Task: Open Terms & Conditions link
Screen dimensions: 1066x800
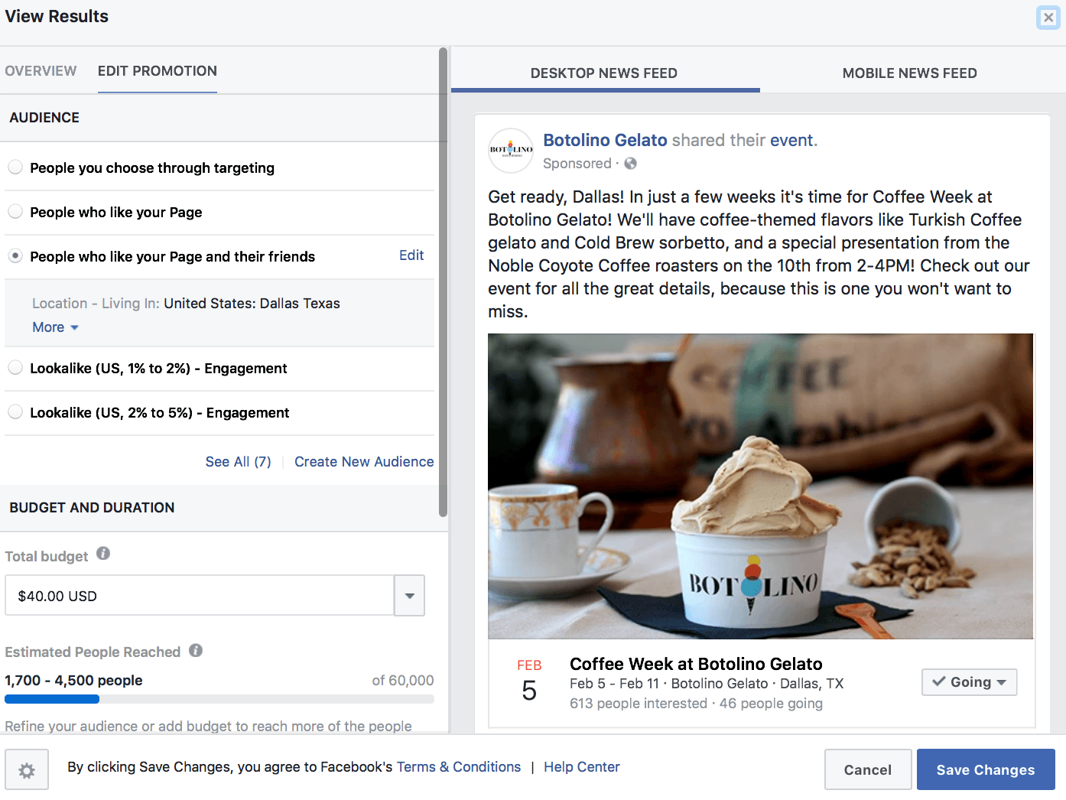Action: click(x=459, y=767)
